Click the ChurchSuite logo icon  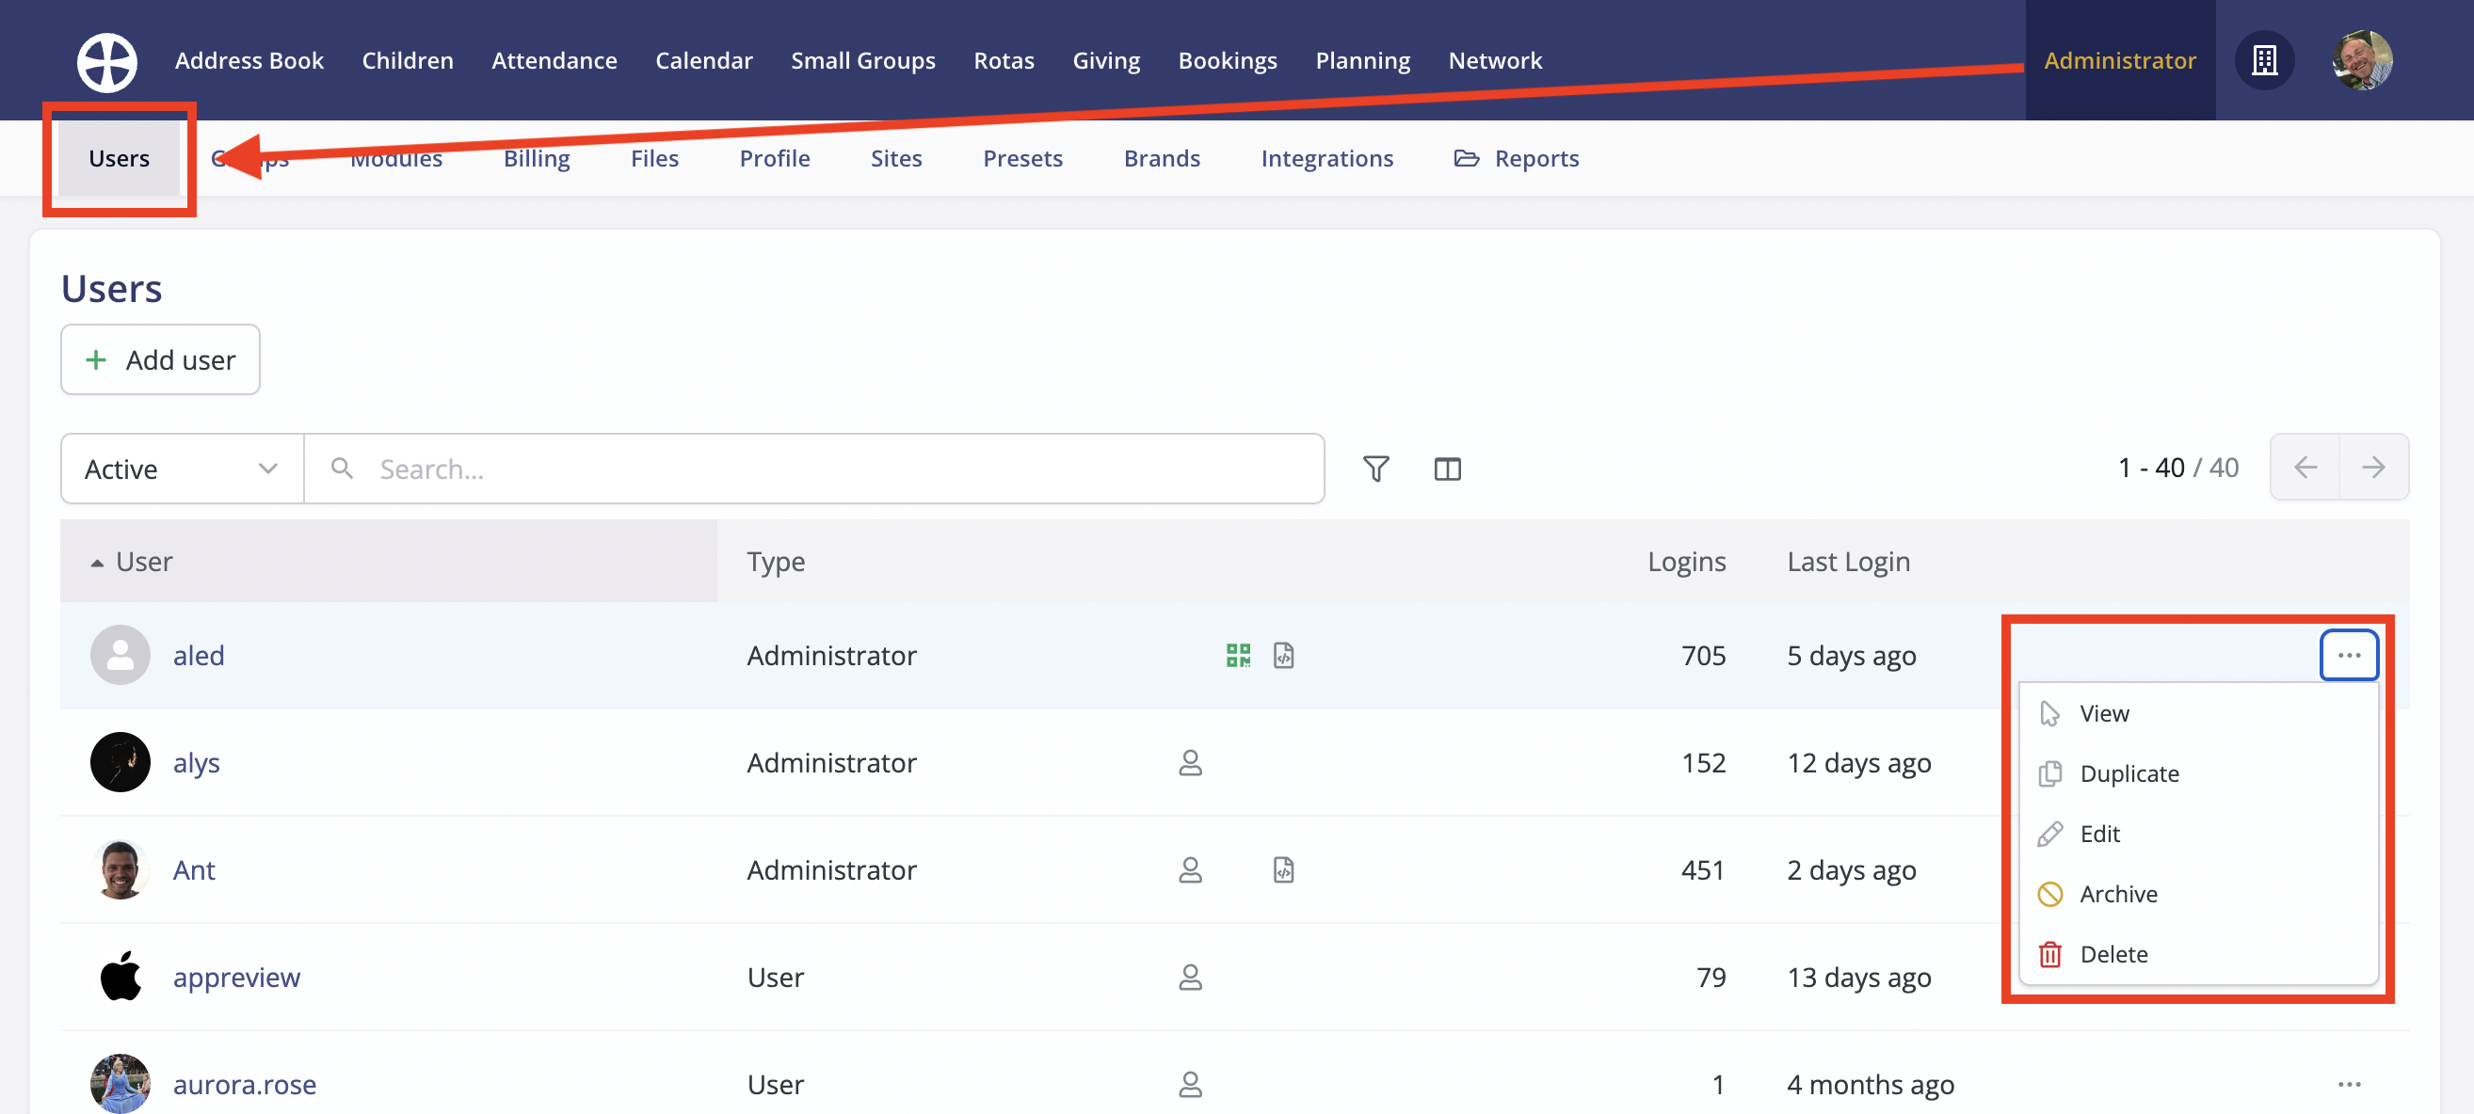pyautogui.click(x=106, y=60)
